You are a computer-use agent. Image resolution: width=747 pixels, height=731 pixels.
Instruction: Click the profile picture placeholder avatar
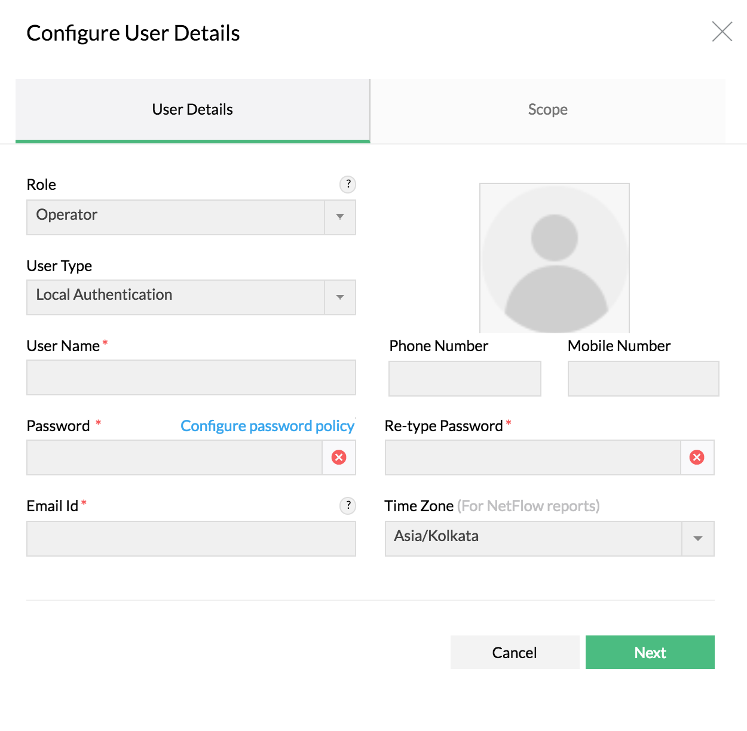coord(554,257)
